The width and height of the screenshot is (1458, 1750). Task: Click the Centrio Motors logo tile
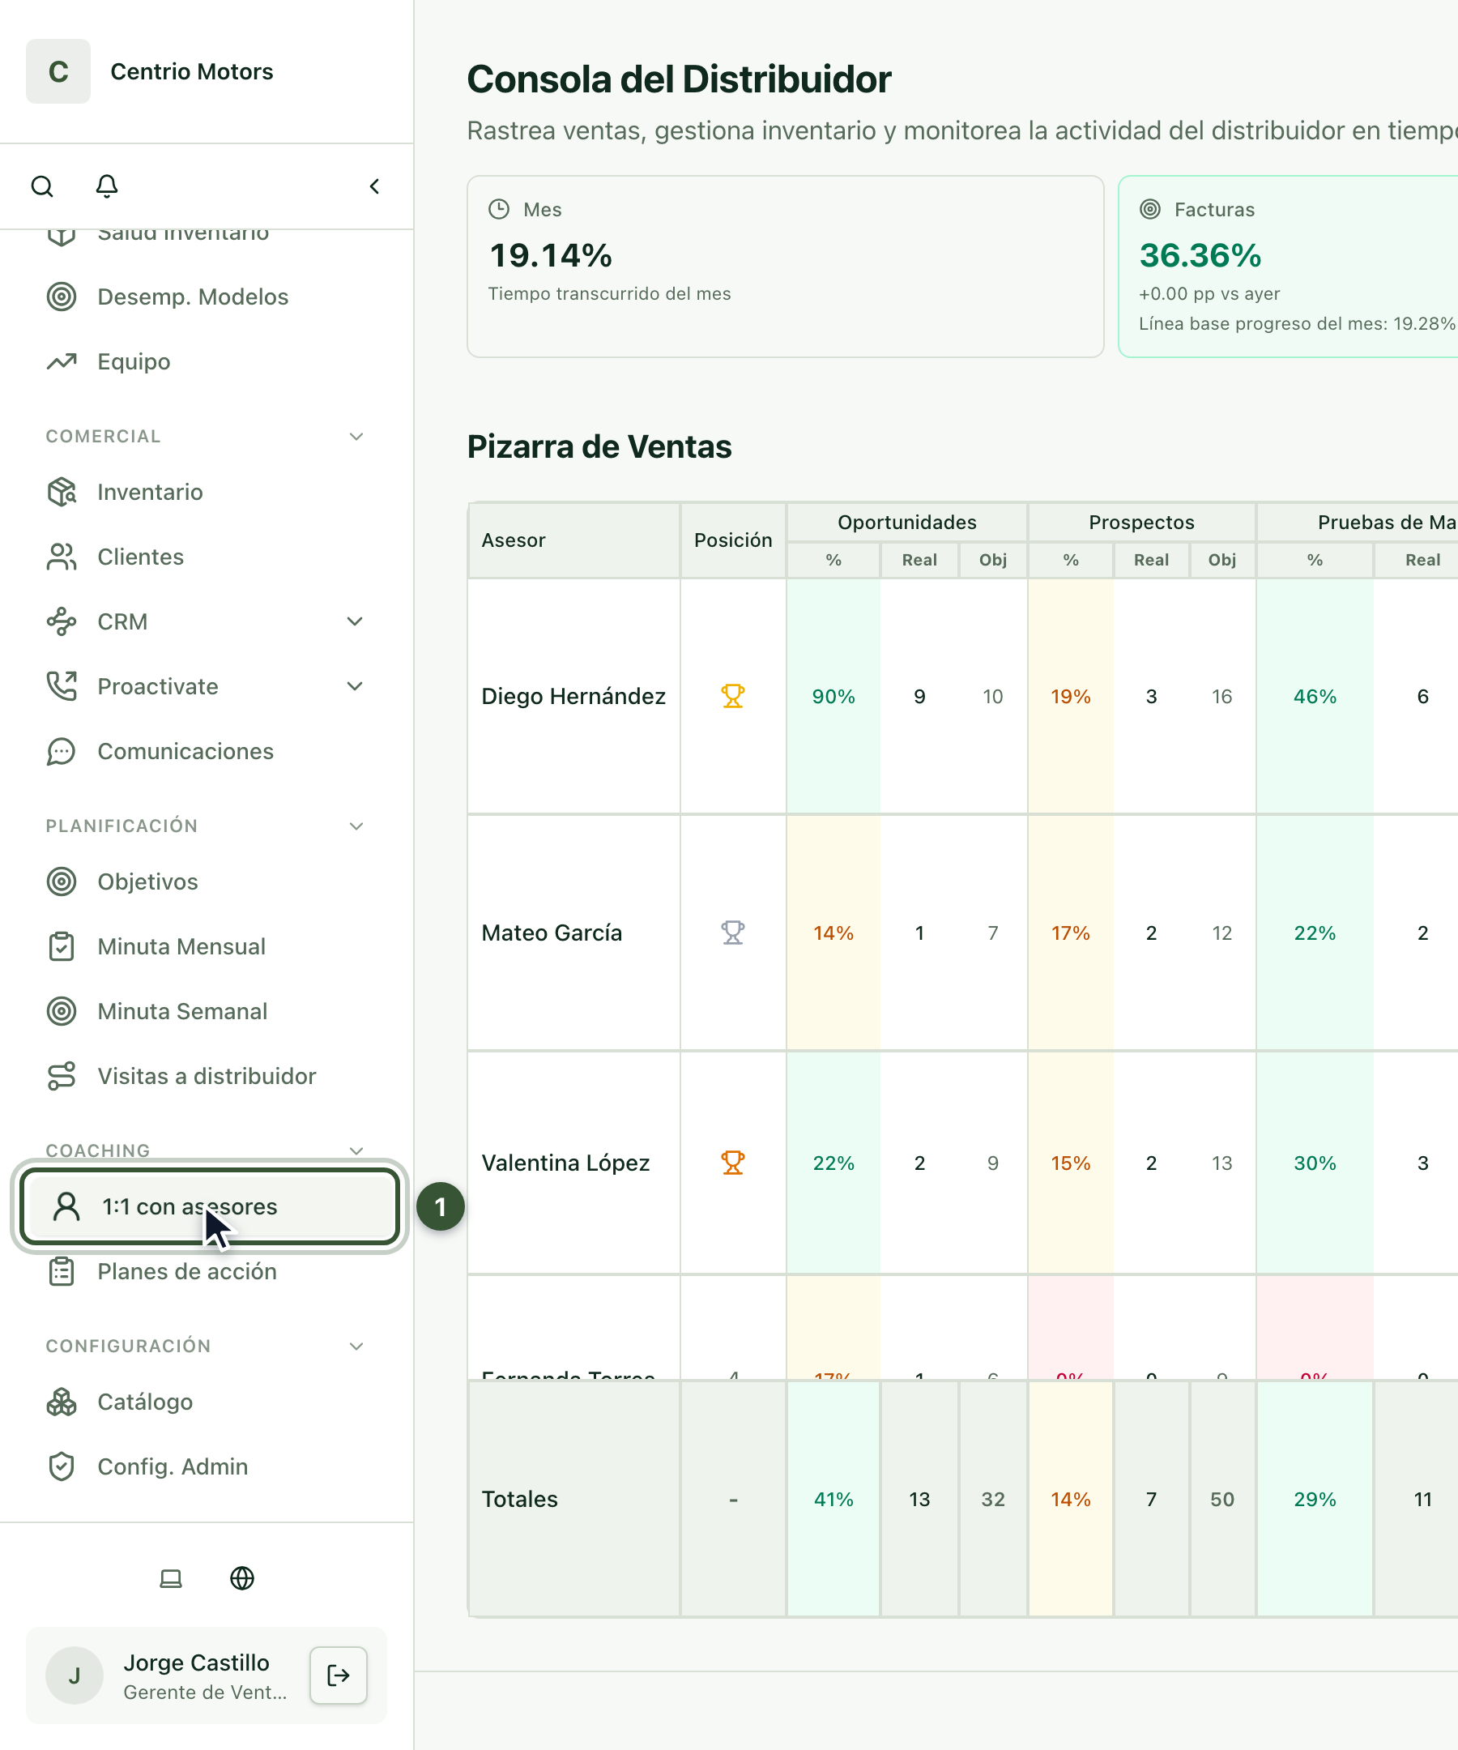(x=58, y=71)
